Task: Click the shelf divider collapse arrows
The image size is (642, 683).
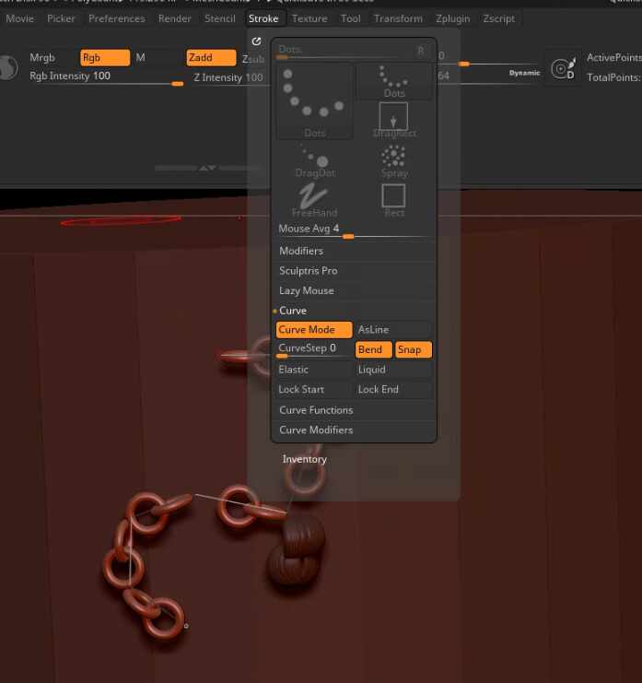Action: (207, 168)
